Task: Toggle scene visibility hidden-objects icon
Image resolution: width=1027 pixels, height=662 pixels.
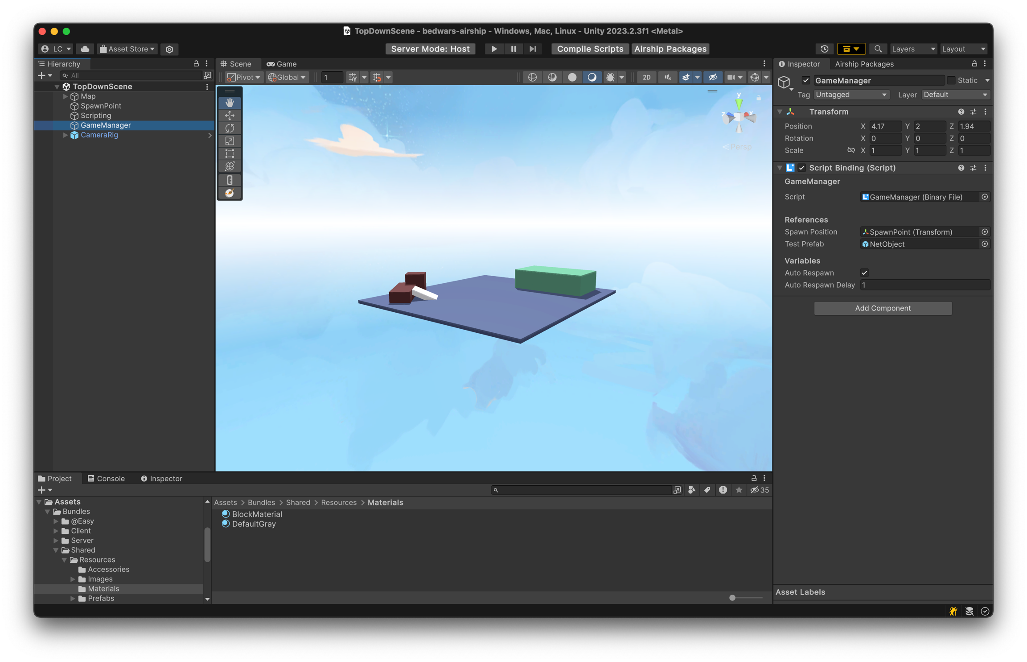Action: (x=712, y=77)
